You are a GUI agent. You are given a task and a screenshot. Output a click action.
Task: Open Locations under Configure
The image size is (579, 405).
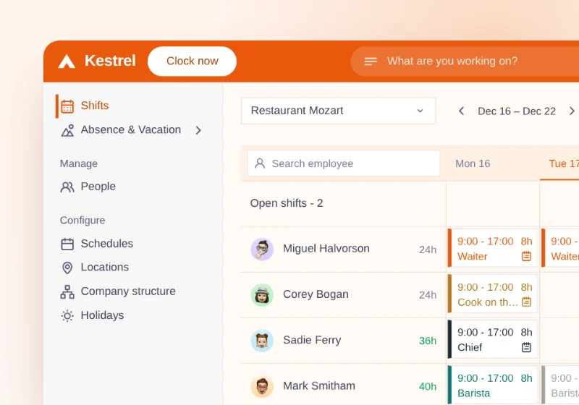[104, 268]
